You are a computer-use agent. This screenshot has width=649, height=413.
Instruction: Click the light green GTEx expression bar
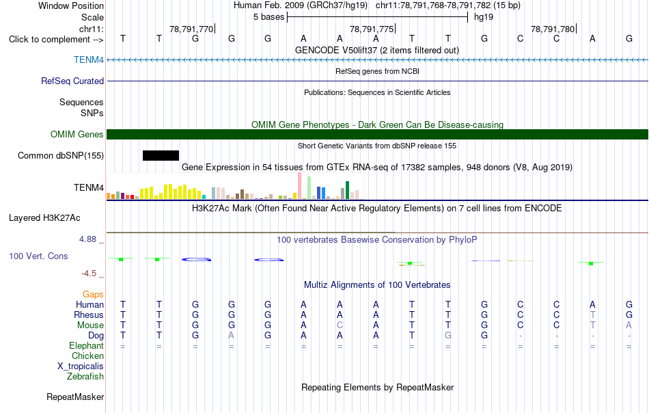coord(309,187)
